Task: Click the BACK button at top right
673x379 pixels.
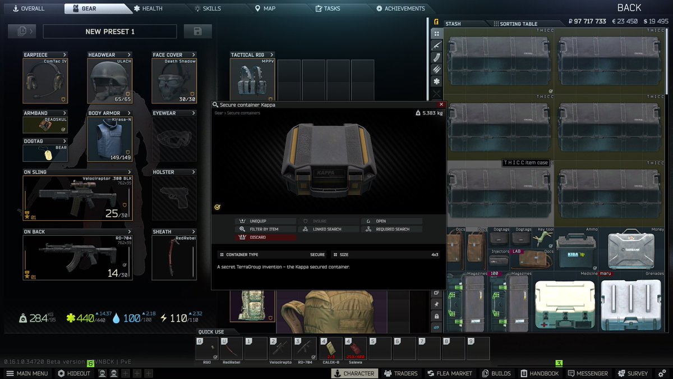Action: point(629,8)
